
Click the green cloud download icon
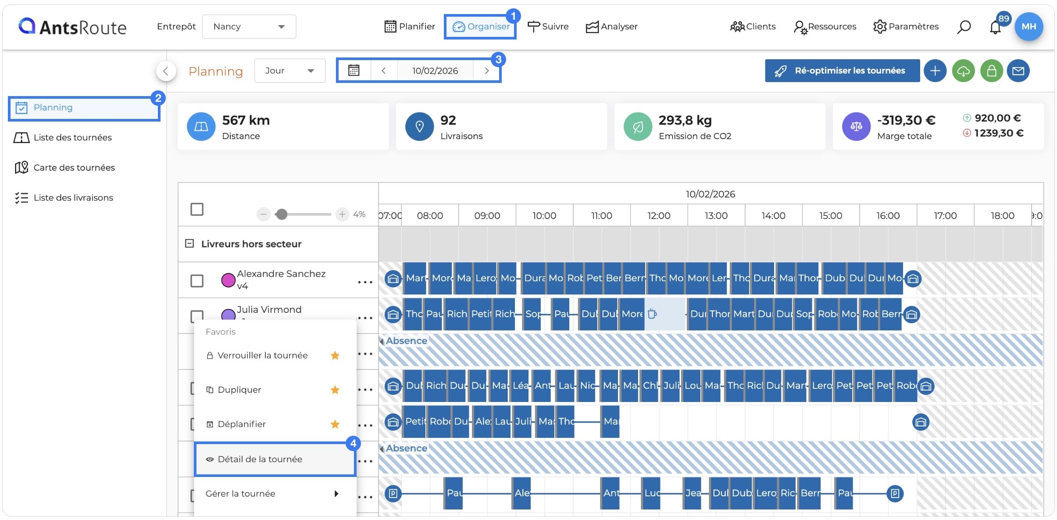pos(964,71)
